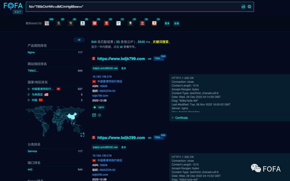Click the chain-link icon next to bdjk299.com
The width and height of the screenshot is (290, 181).
click(150, 138)
